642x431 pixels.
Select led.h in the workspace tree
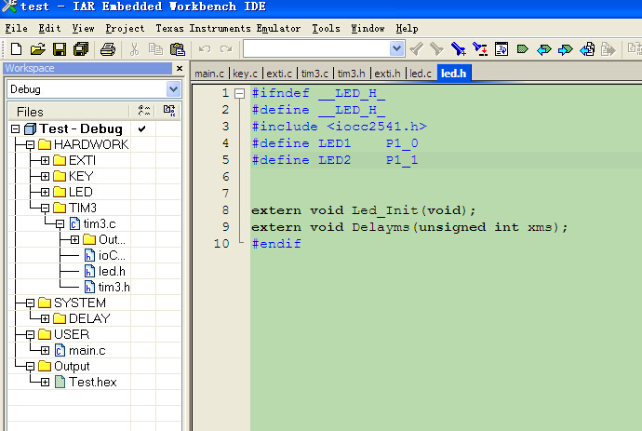(x=112, y=271)
